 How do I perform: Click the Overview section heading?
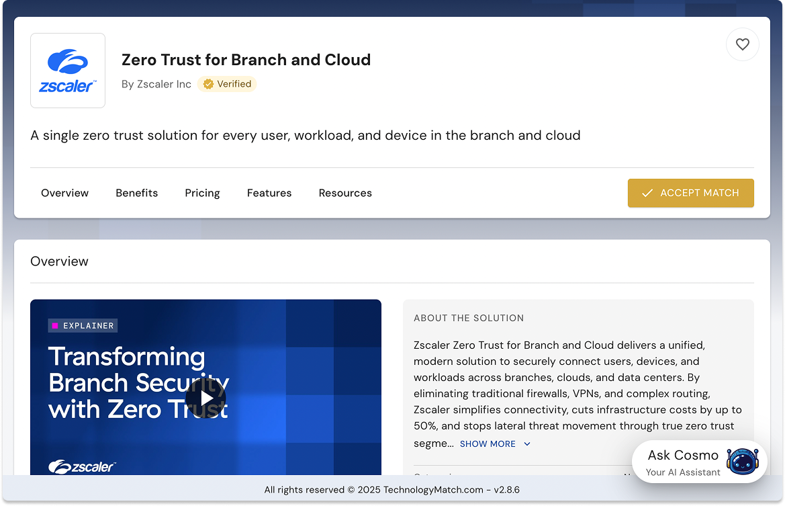[x=59, y=261]
